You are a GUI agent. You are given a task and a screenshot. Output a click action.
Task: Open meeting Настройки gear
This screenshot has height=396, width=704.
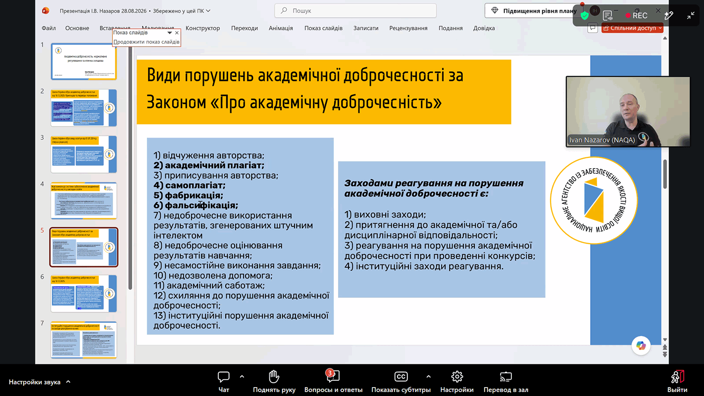pyautogui.click(x=457, y=377)
